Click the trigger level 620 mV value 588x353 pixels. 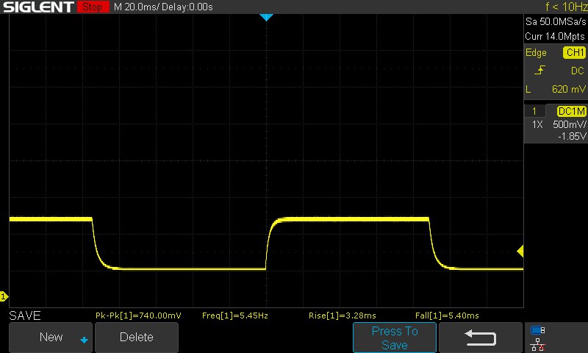coord(568,89)
